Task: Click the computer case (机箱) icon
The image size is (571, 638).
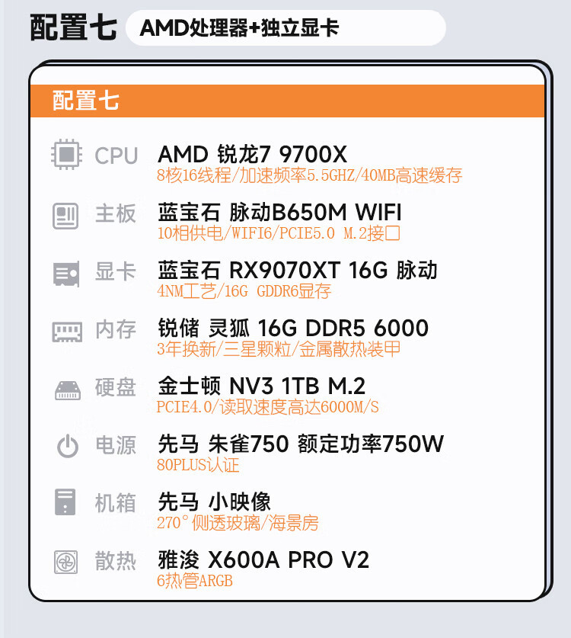Action: [66, 503]
